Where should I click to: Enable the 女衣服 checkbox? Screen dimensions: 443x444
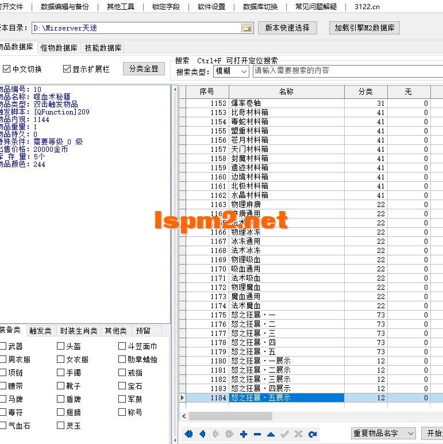[x=60, y=359]
